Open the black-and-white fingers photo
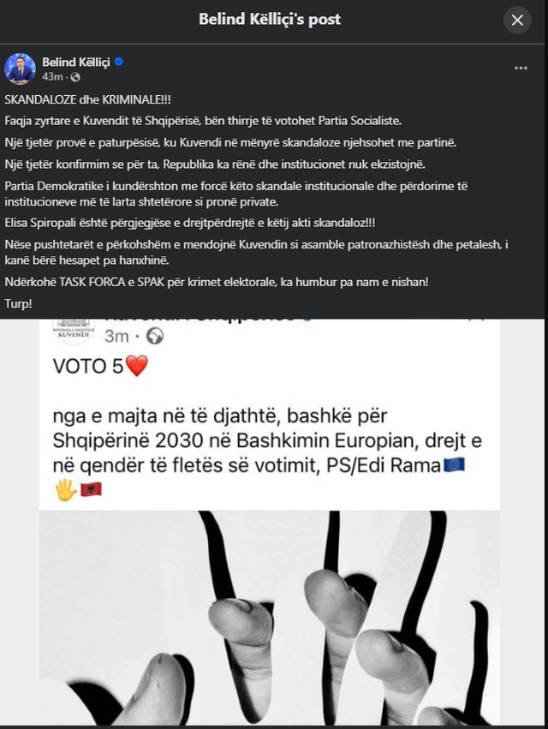Image resolution: width=548 pixels, height=729 pixels. click(x=270, y=618)
